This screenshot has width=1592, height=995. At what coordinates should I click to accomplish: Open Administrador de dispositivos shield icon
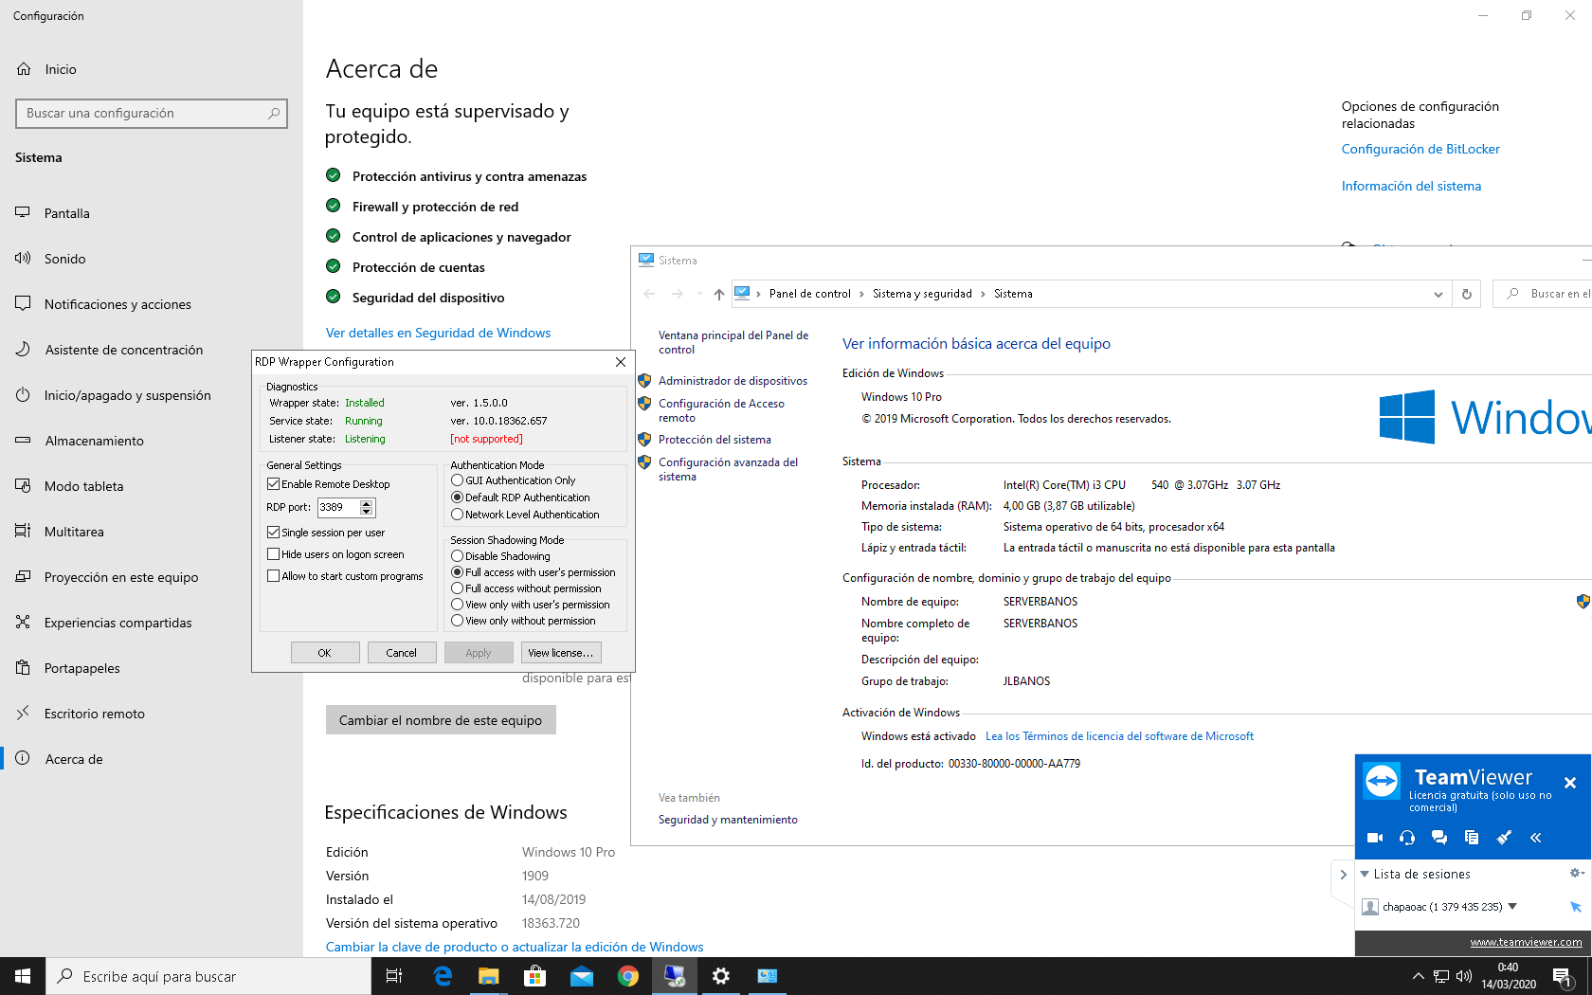[x=645, y=381]
